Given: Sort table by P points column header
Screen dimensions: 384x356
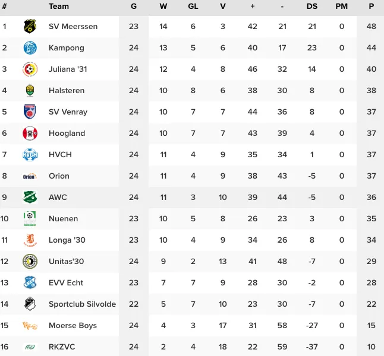Looking at the screenshot, I should [372, 7].
